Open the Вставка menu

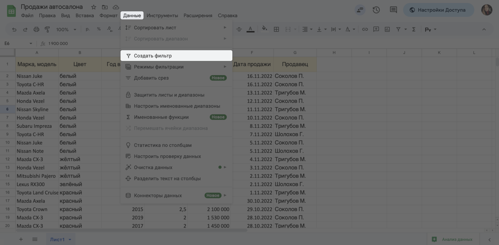(85, 15)
